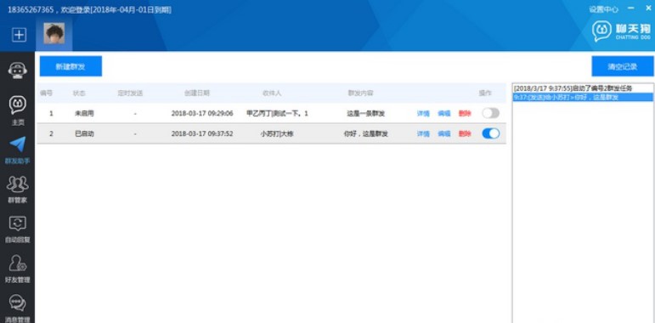Disable the toggle for task 2
The image size is (655, 323).
pos(490,133)
